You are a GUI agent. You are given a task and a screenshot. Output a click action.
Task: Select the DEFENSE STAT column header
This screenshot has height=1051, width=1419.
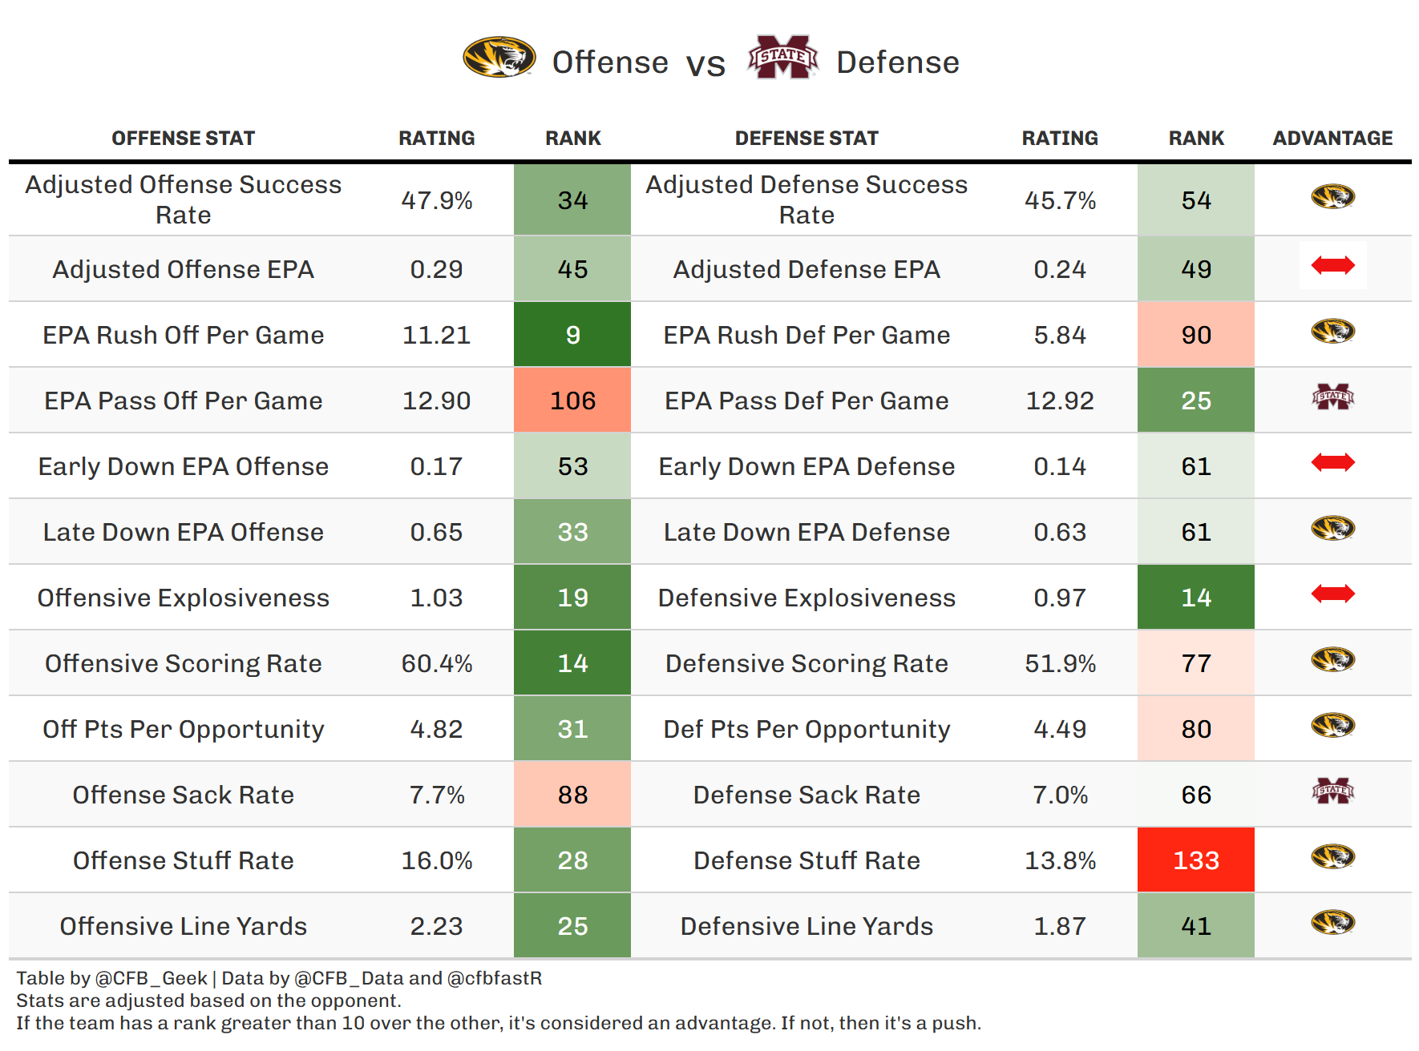807,139
